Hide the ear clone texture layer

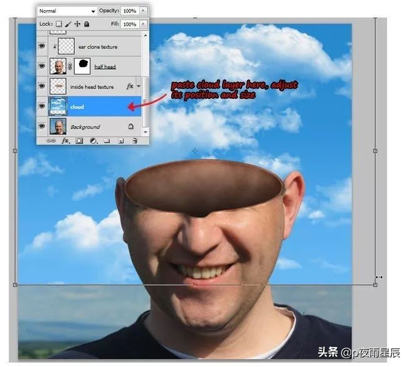[x=42, y=46]
